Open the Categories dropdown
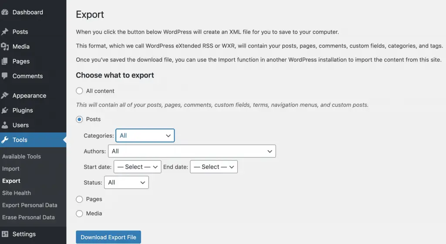The image size is (446, 244). (145, 136)
